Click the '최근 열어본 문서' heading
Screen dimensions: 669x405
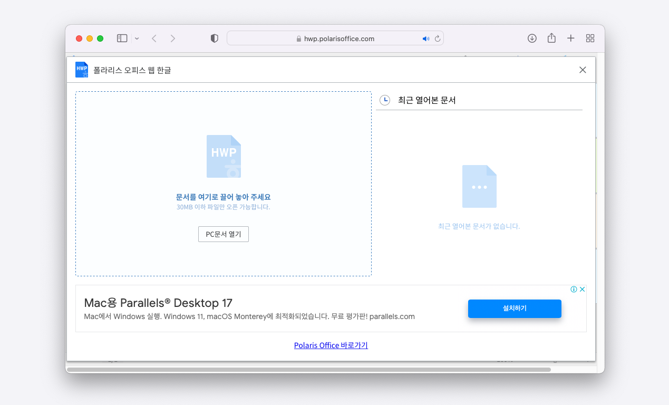427,100
